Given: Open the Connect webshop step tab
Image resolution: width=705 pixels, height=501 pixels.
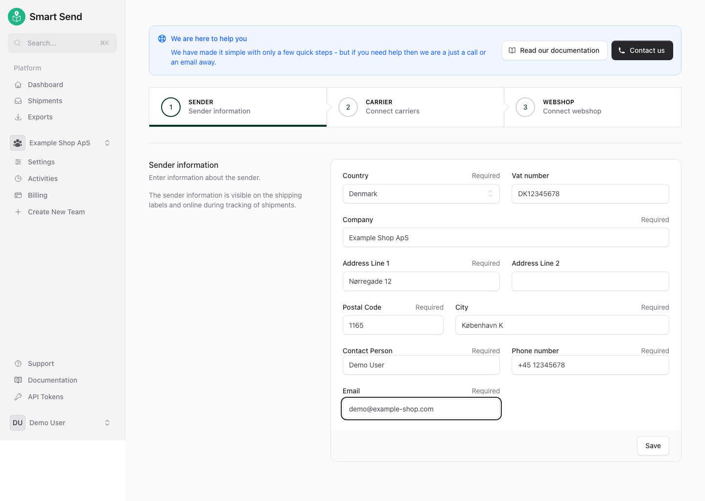Looking at the screenshot, I should click(592, 107).
